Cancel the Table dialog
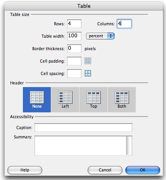Screen dimensions: 166x180 pos(105,170)
